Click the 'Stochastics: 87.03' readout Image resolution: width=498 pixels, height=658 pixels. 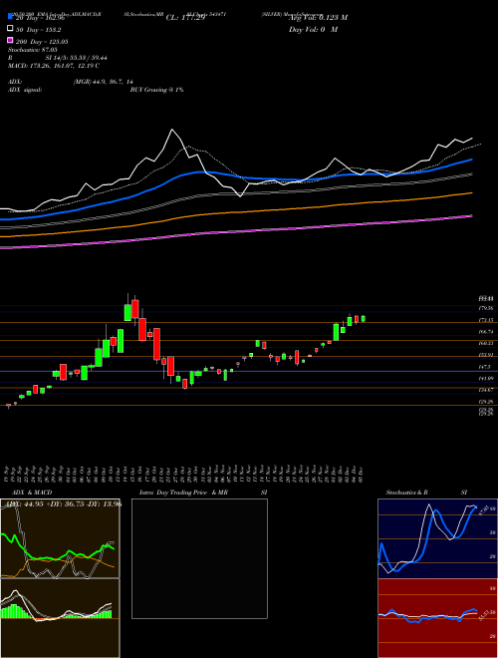[x=33, y=50]
